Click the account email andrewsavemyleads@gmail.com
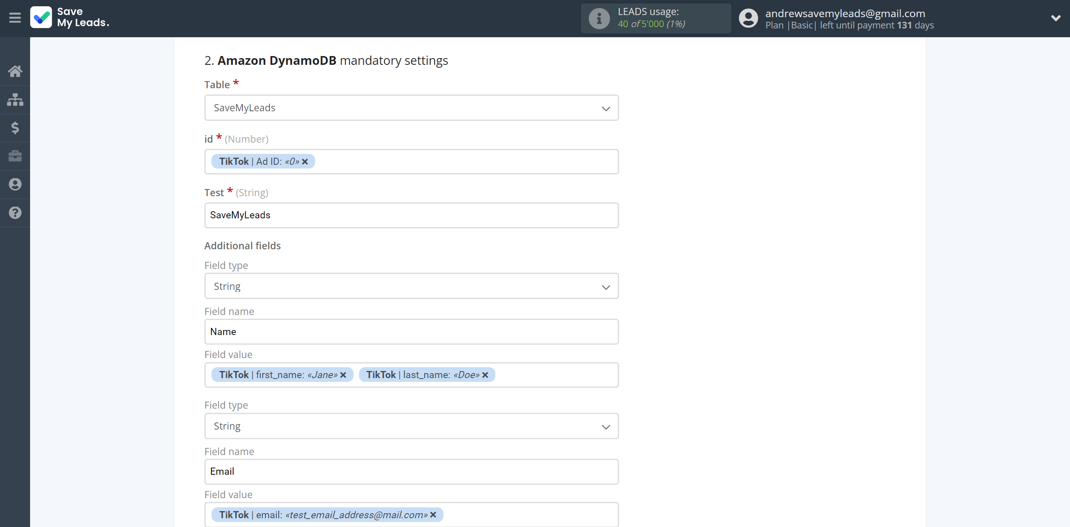This screenshot has height=527, width=1070. (845, 13)
